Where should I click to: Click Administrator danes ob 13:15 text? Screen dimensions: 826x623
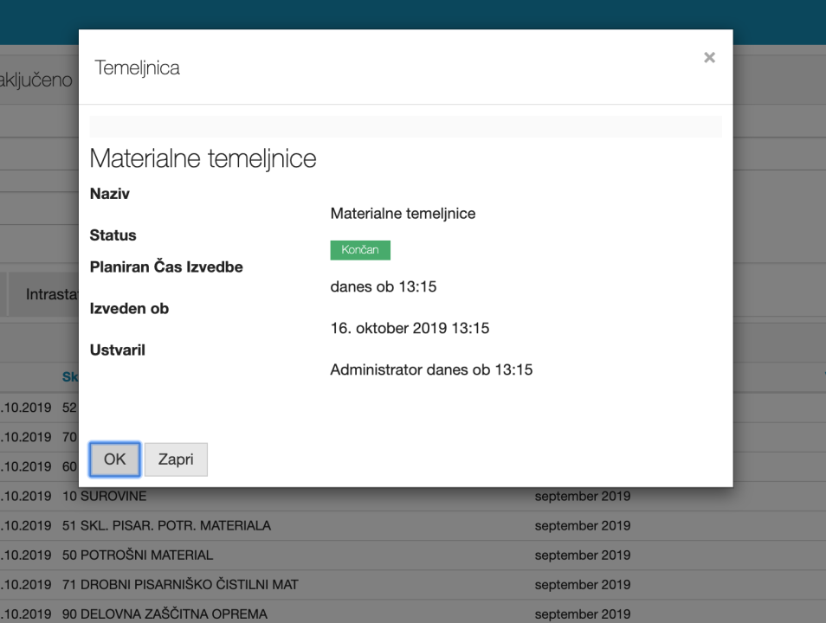pyautogui.click(x=431, y=370)
